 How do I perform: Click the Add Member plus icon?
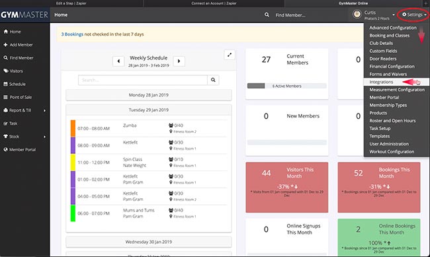pyautogui.click(x=5, y=45)
